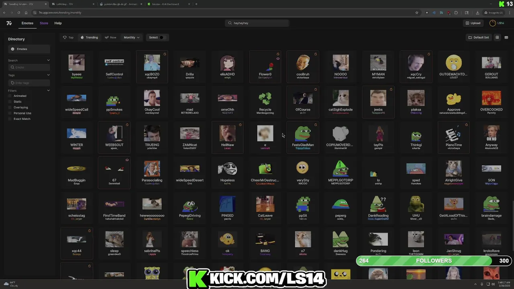514x289 pixels.
Task: Collapse the Filters section chevron
Action: point(48,91)
